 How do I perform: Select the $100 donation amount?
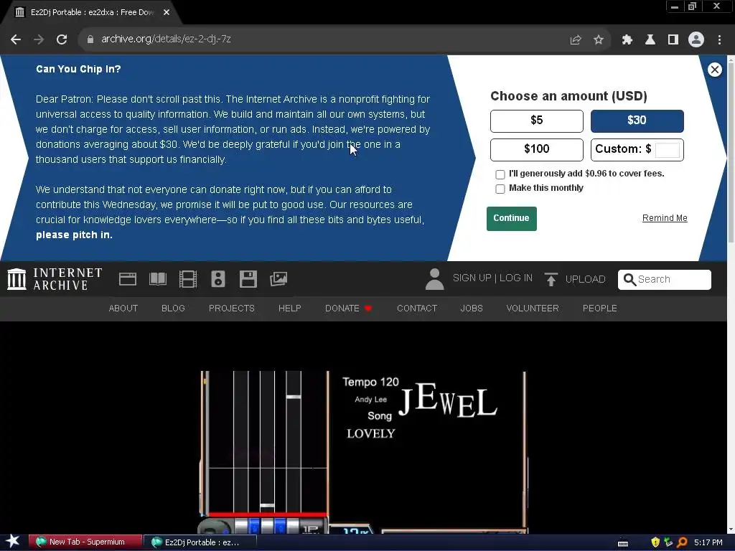tap(537, 149)
